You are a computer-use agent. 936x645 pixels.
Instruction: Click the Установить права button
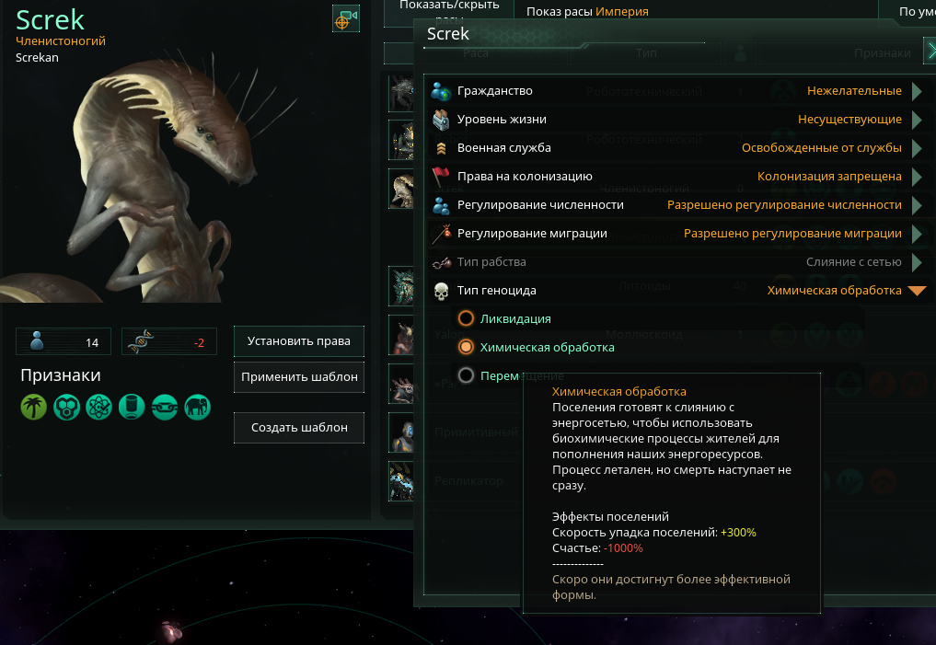point(299,341)
